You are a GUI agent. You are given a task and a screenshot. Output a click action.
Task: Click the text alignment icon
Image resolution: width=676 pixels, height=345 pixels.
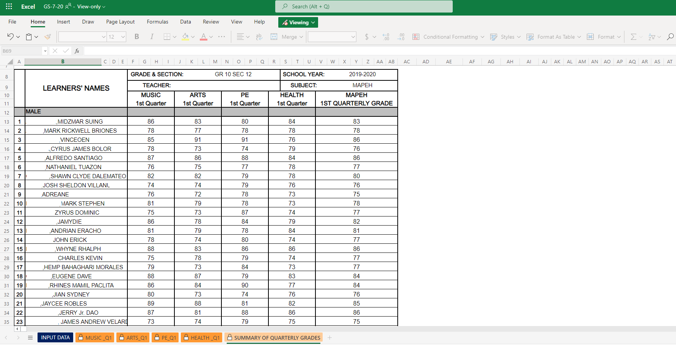point(240,37)
